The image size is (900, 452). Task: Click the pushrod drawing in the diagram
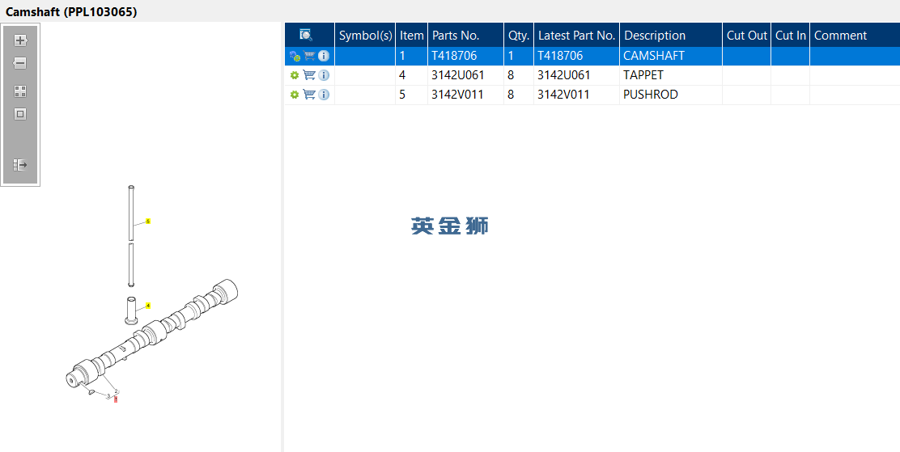tap(131, 236)
